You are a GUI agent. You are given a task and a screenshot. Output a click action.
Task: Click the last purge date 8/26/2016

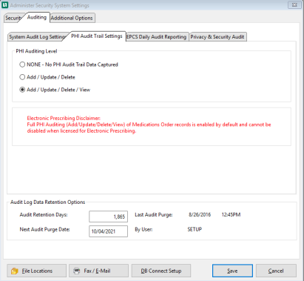click(200, 214)
